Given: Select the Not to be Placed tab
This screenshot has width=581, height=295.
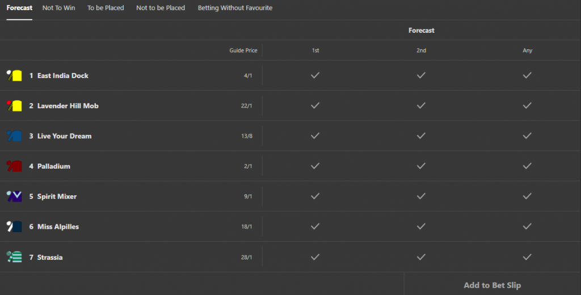Looking at the screenshot, I should click(161, 8).
